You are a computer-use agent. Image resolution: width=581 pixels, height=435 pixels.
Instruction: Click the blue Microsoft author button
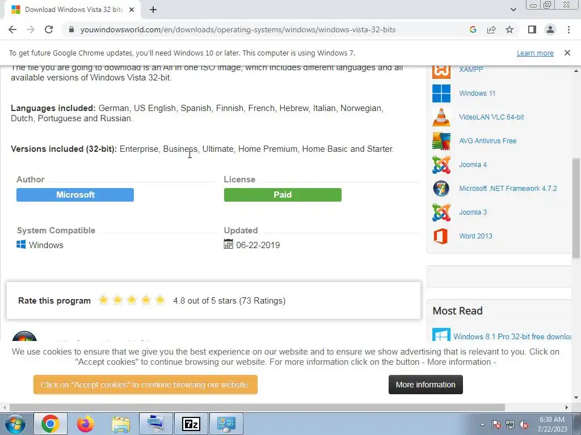[x=75, y=195]
